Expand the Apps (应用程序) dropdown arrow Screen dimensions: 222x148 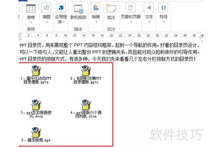[64, 22]
